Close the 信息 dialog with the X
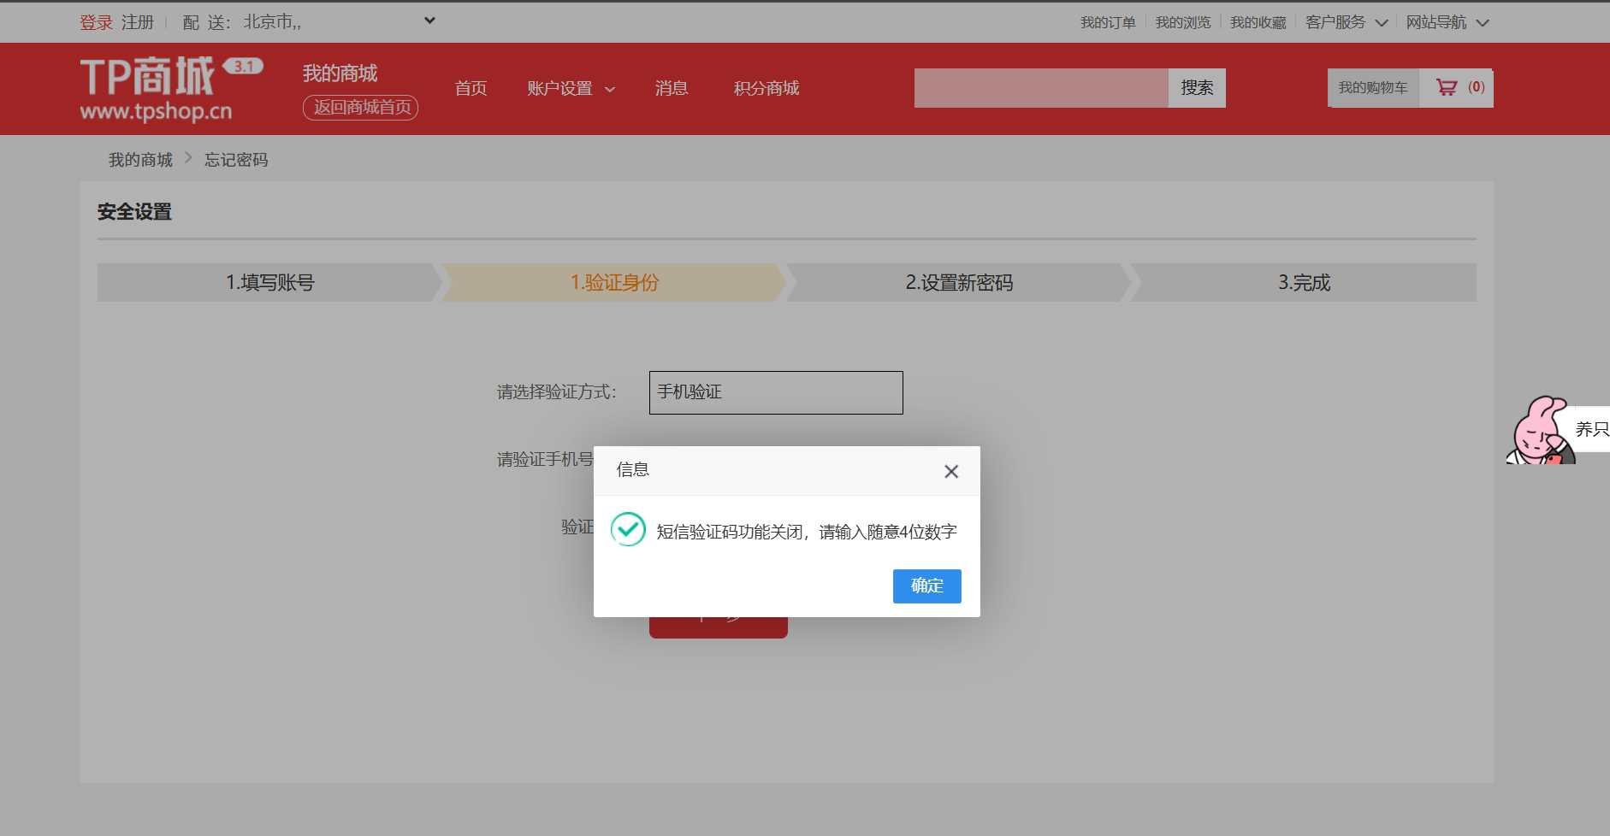Viewport: 1610px width, 836px height. [950, 471]
